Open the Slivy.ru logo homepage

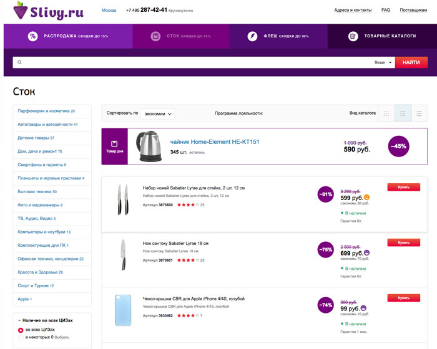click(48, 11)
